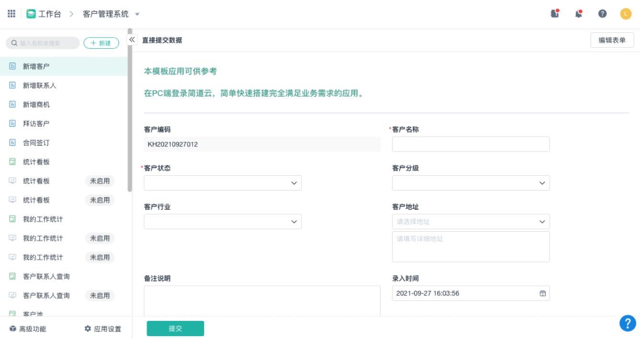
Task: Open the blue floating help button
Action: tap(628, 323)
